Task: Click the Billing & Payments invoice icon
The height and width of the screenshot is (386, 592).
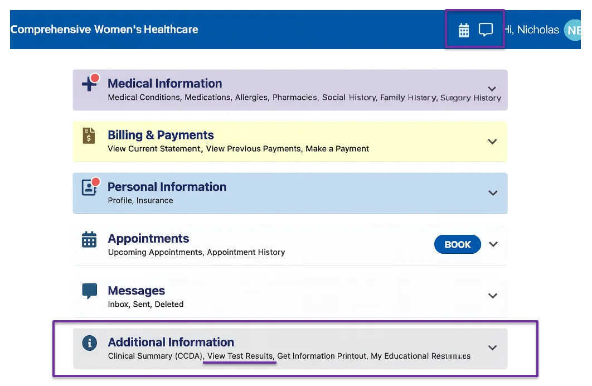Action: pyautogui.click(x=89, y=136)
